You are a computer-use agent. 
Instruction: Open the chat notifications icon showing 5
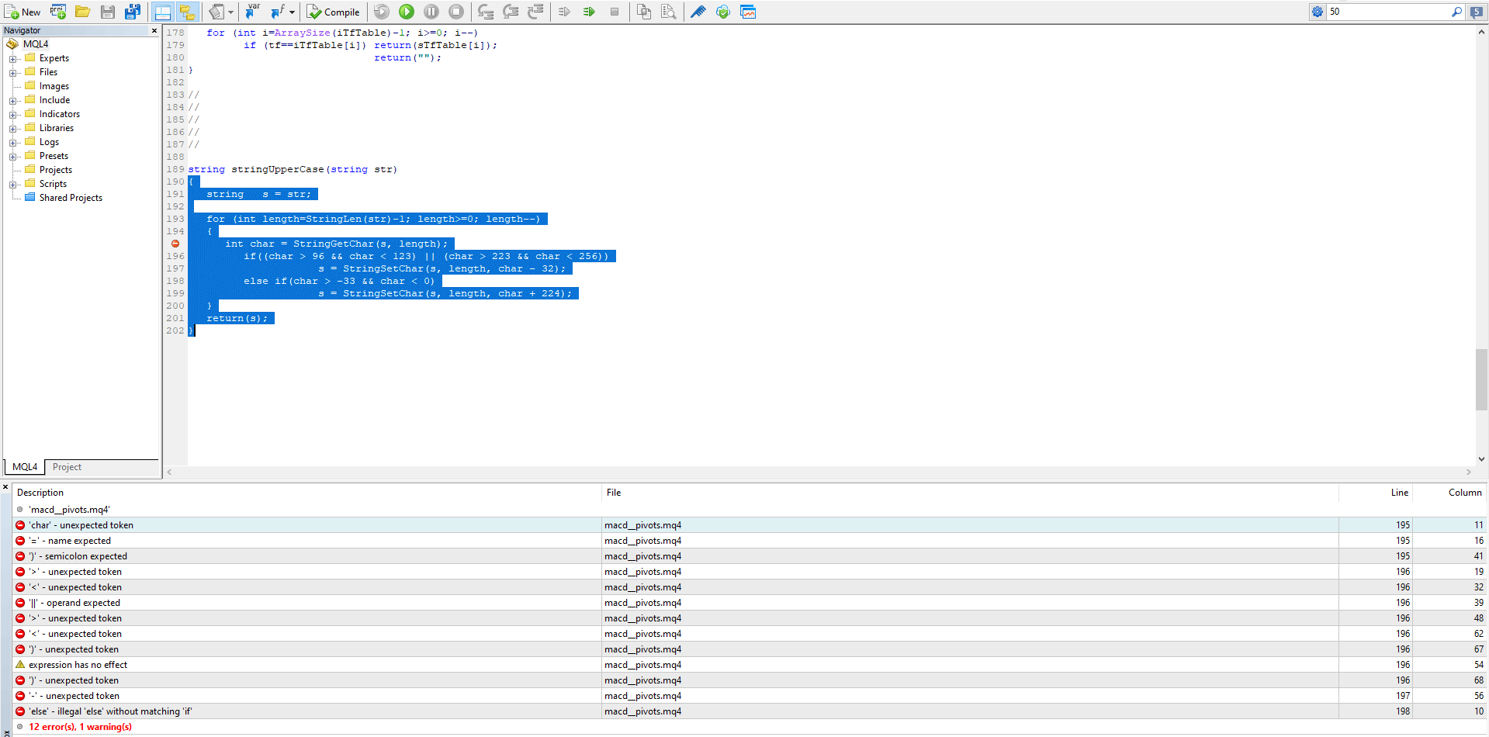tap(1477, 12)
